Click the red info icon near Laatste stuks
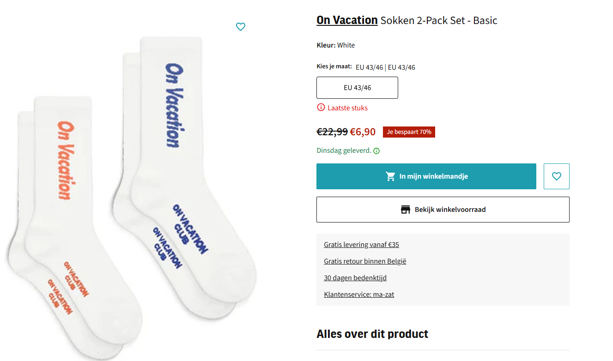This screenshot has width=613, height=361. [x=321, y=107]
